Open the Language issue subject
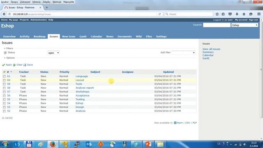The height and width of the screenshot is (148, 263). click(81, 76)
